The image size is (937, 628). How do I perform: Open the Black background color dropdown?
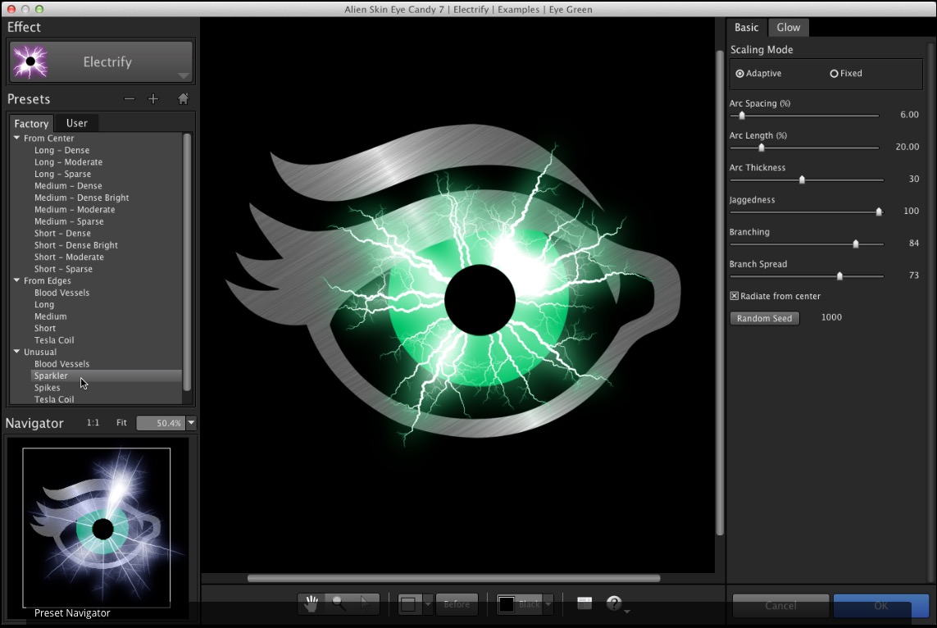point(548,605)
